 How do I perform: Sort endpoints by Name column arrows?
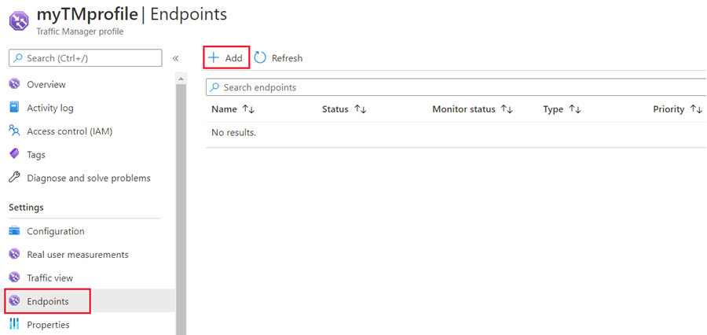tap(248, 109)
